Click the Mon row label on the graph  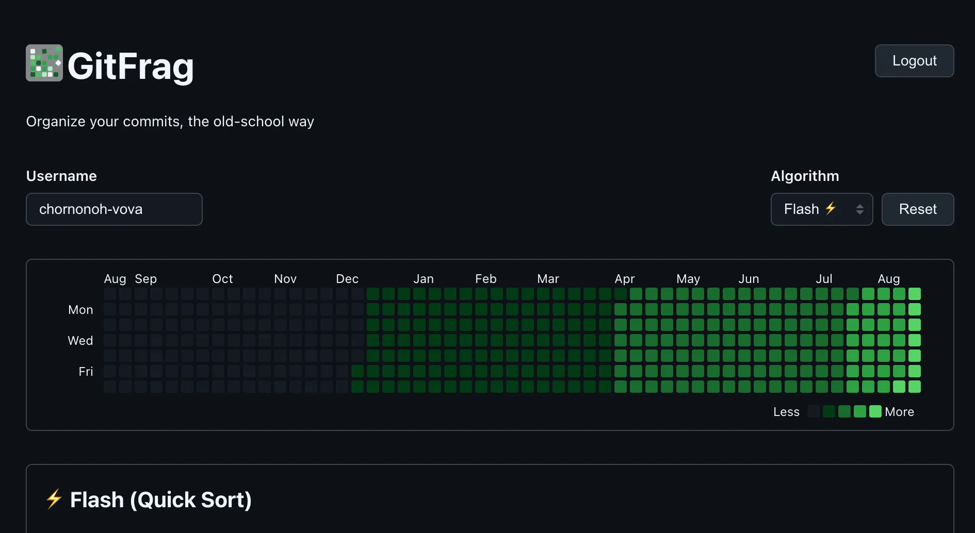coord(80,309)
